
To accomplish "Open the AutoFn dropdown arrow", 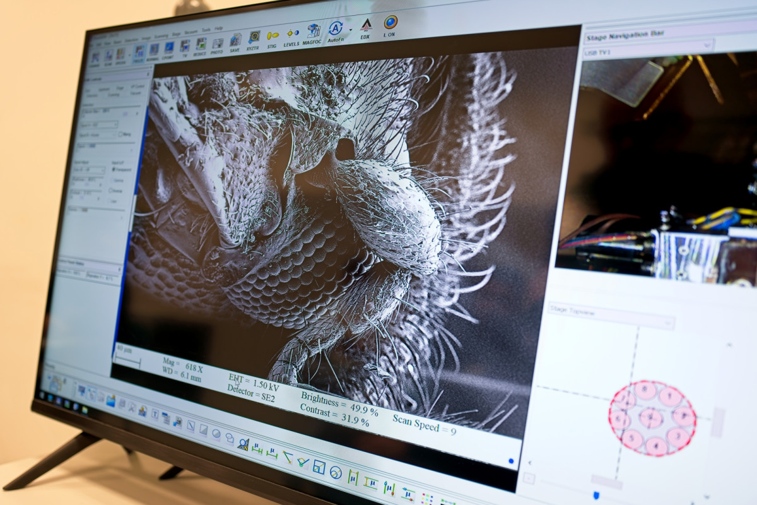I will (351, 29).
